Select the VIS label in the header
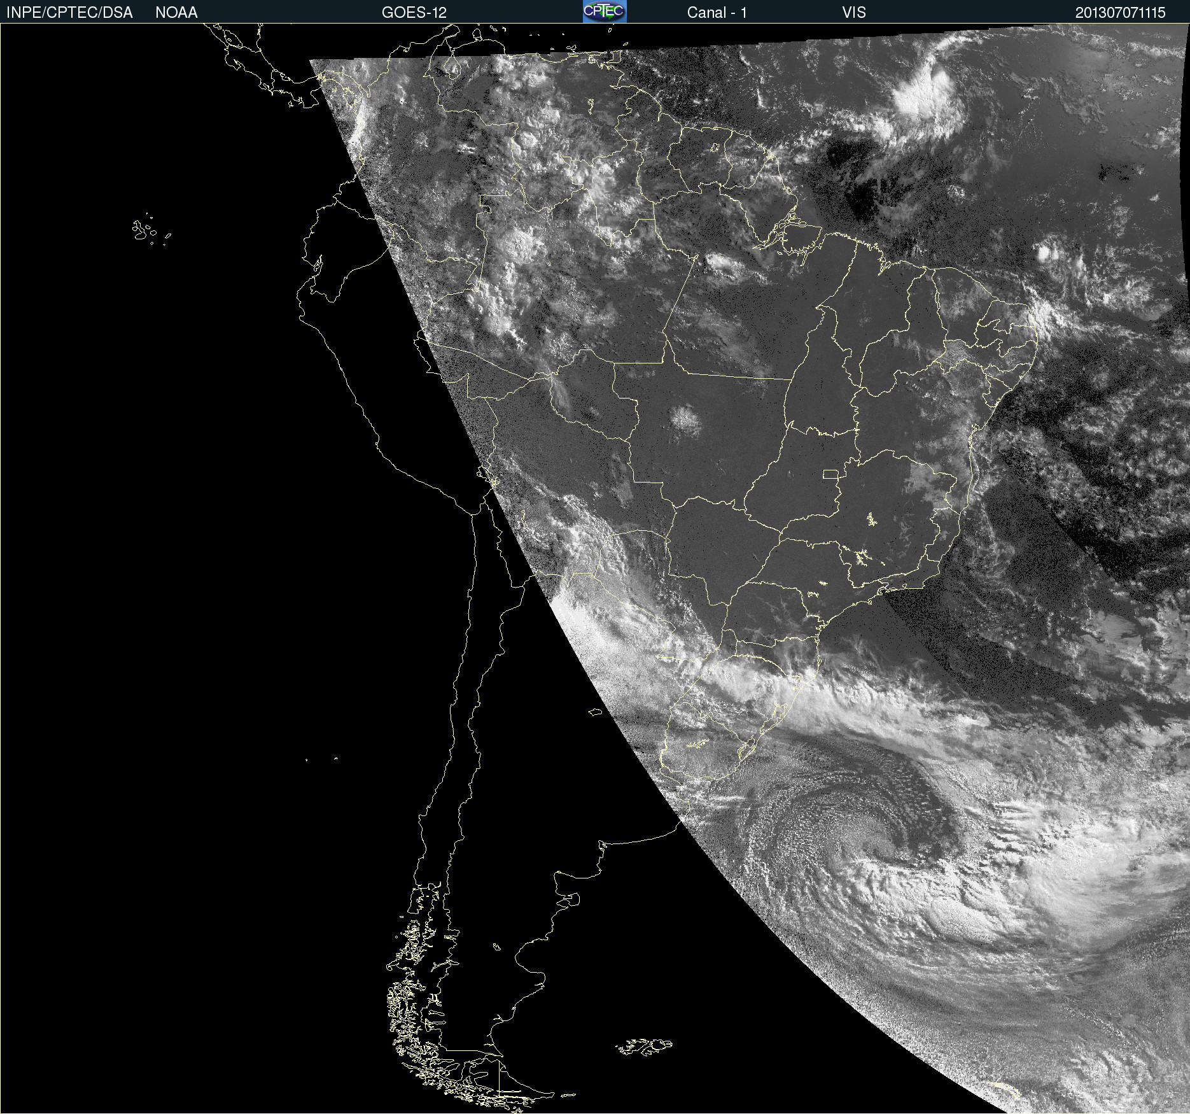Screen dimensions: 1190x1114 click(854, 13)
